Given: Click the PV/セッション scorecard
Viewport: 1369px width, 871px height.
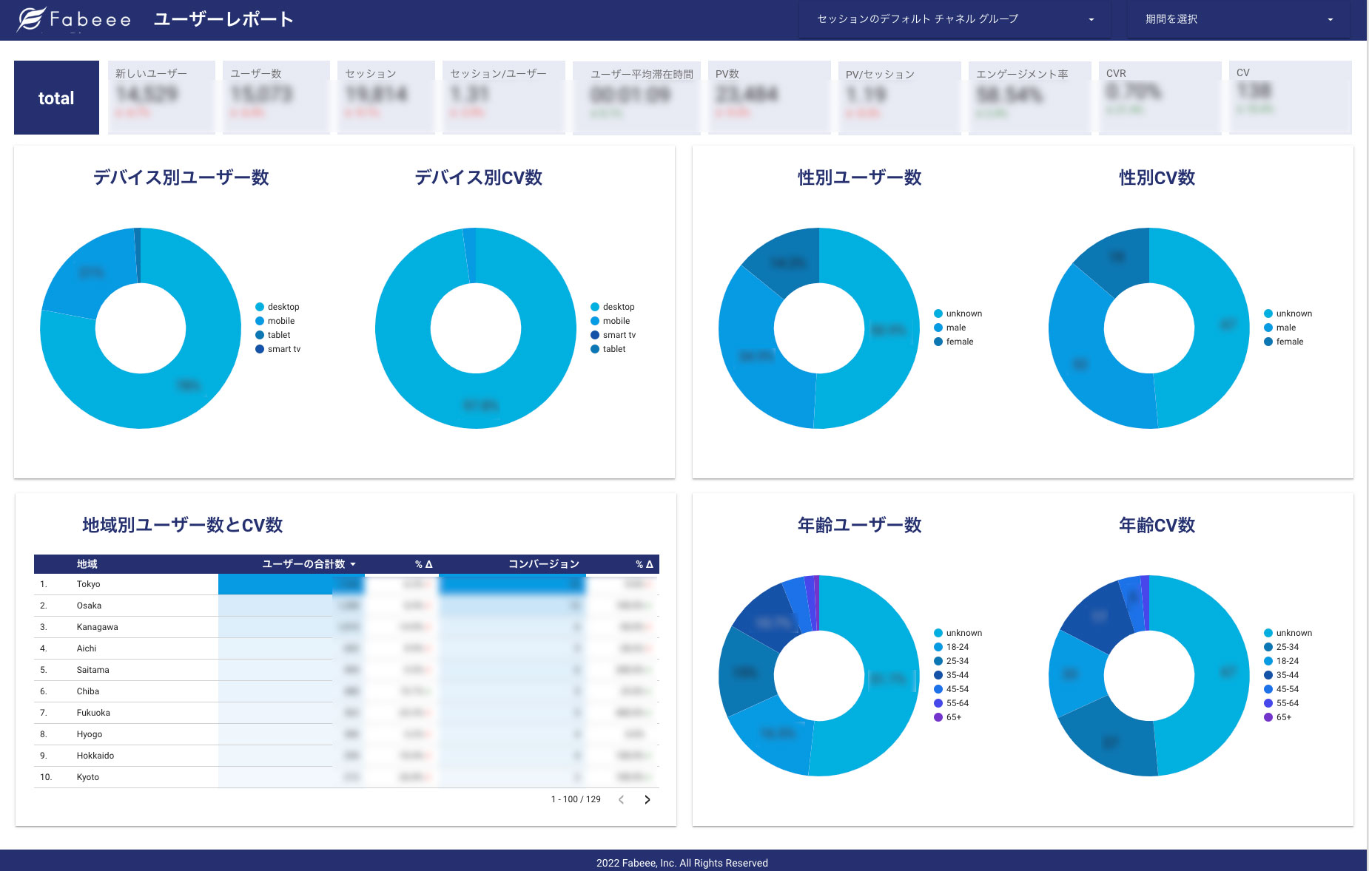Looking at the screenshot, I should [x=900, y=98].
